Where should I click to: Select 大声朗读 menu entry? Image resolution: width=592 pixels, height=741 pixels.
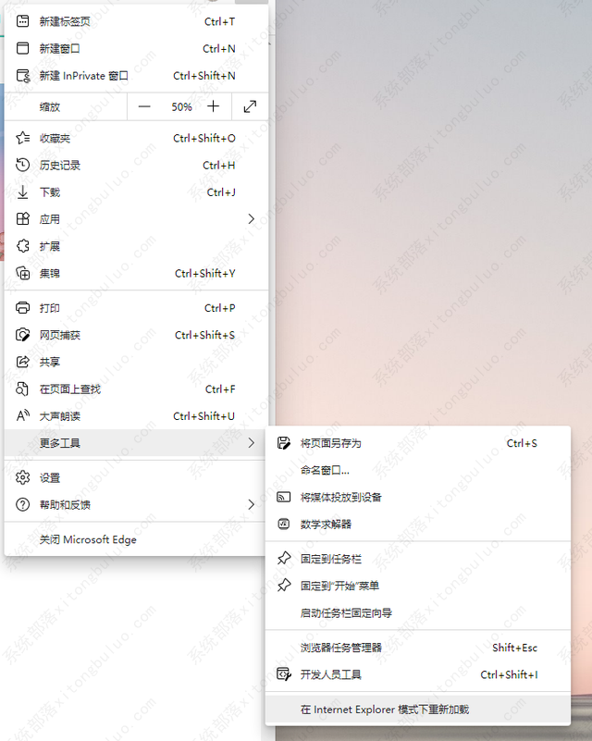pos(137,416)
